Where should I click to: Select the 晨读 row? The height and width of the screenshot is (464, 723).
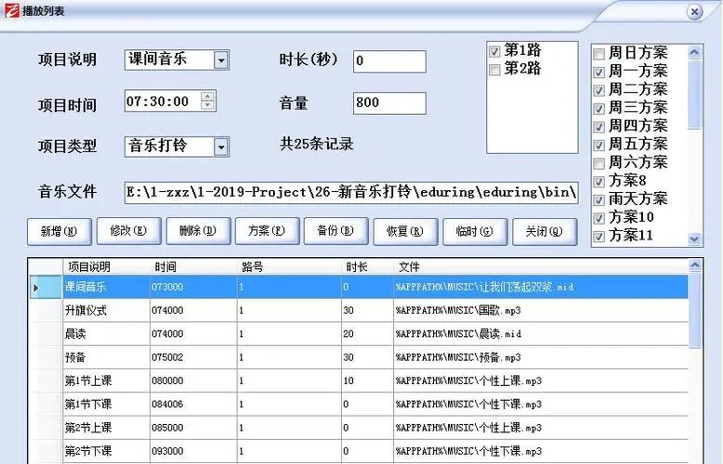click(360, 334)
